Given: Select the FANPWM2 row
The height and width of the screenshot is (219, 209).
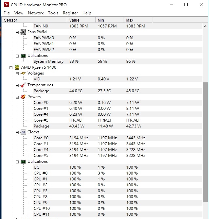Looking at the screenshot, I should coord(117,50).
